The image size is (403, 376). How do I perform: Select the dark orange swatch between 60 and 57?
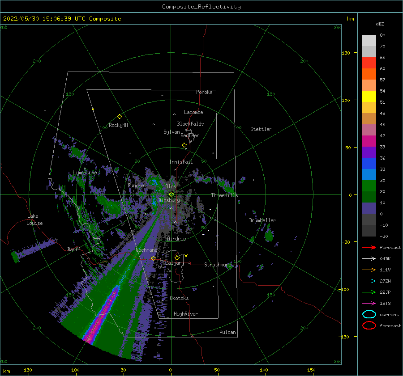[x=369, y=74]
